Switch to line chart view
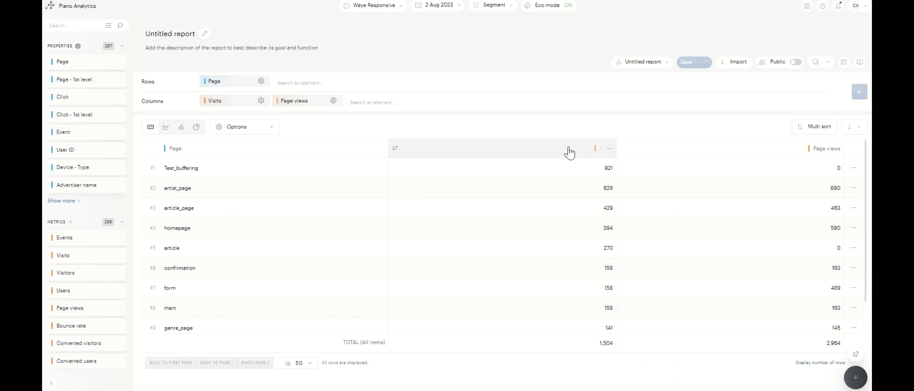The image size is (914, 391). coord(166,127)
